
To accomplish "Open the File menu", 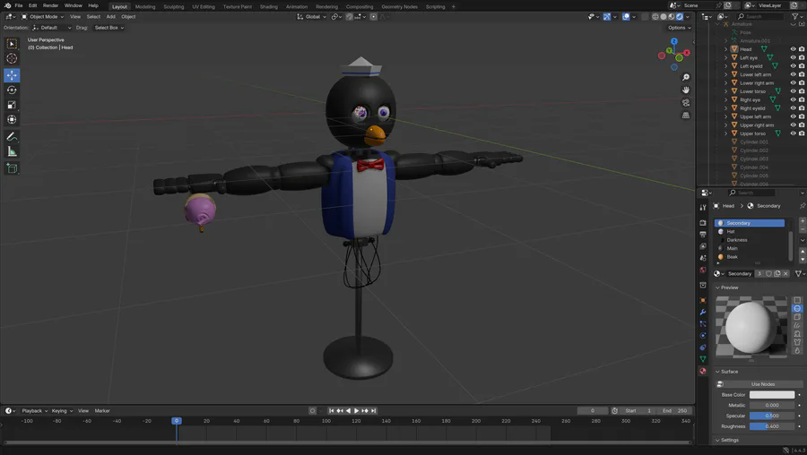I will [x=19, y=5].
